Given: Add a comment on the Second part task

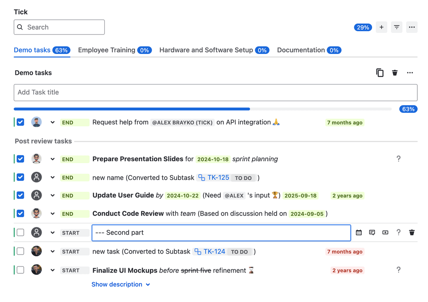Looking at the screenshot, I should [x=372, y=232].
